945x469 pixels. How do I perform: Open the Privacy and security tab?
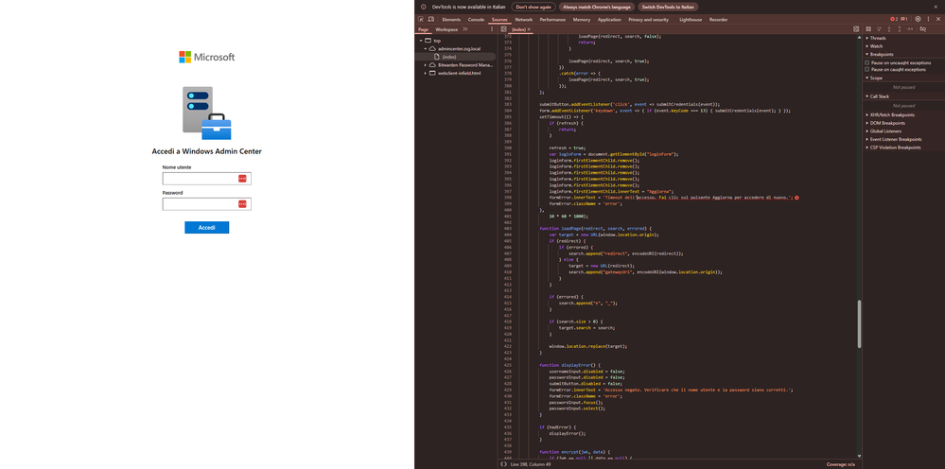pos(649,19)
